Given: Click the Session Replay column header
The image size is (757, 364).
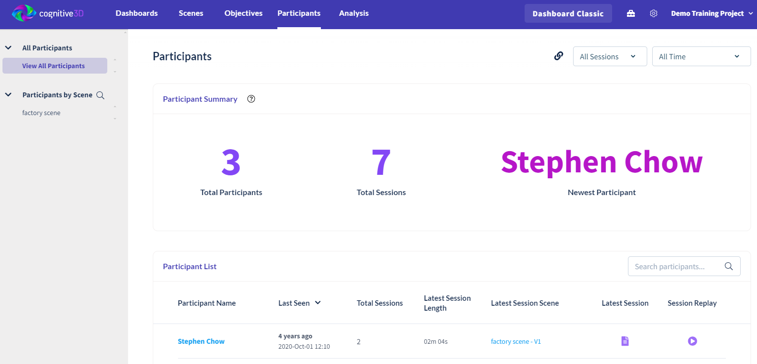Looking at the screenshot, I should click(x=692, y=303).
